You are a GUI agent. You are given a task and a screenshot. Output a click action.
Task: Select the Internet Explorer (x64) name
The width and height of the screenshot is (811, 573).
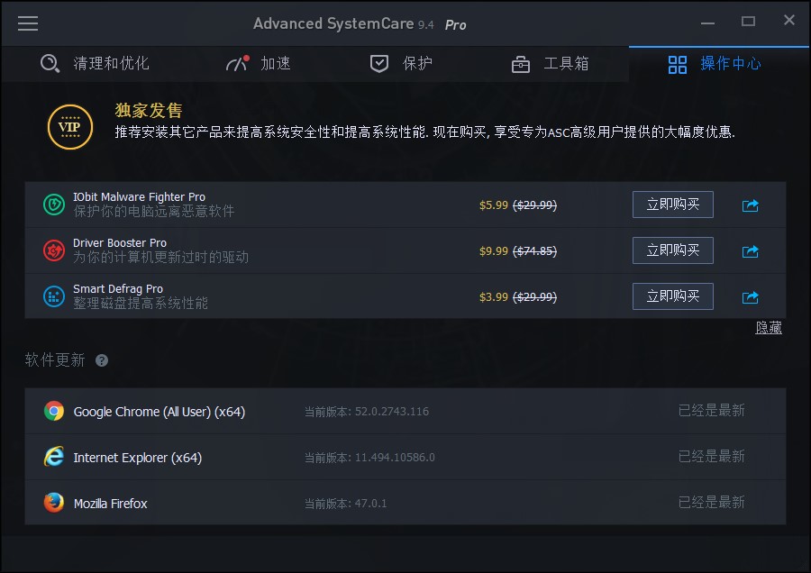pyautogui.click(x=138, y=458)
